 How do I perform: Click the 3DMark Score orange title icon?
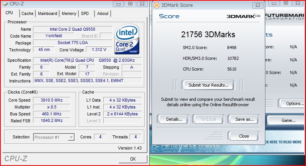[157, 5]
